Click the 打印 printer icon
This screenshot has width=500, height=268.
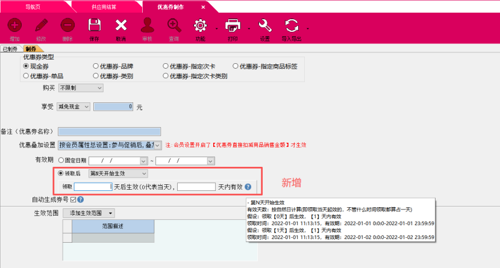tap(233, 25)
